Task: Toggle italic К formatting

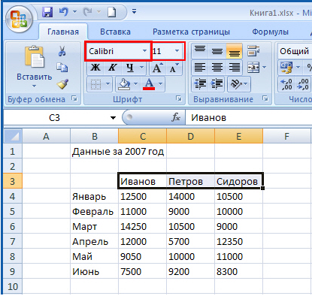Action: [113, 68]
